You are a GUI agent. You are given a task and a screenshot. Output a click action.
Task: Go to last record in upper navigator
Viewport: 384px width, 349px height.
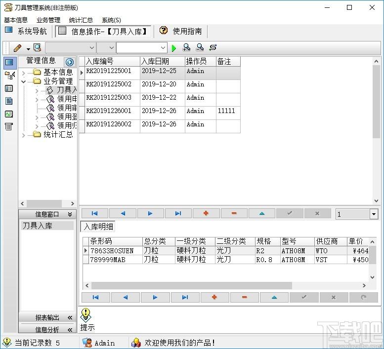(x=178, y=214)
